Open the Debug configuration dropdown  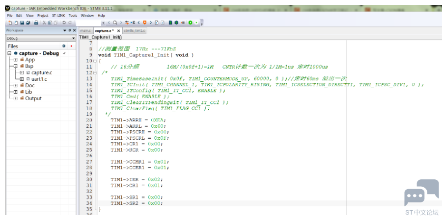[x=74, y=38]
